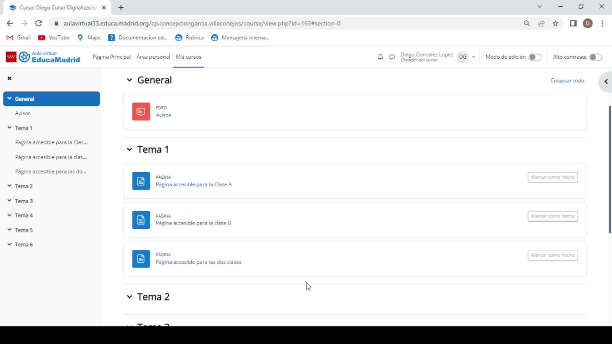This screenshot has width=612, height=344.
Task: Expand Tema 3 in course index
Action: pyautogui.click(x=10, y=201)
